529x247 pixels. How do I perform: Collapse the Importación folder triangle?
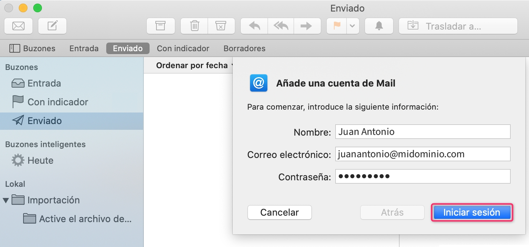[x=6, y=200]
